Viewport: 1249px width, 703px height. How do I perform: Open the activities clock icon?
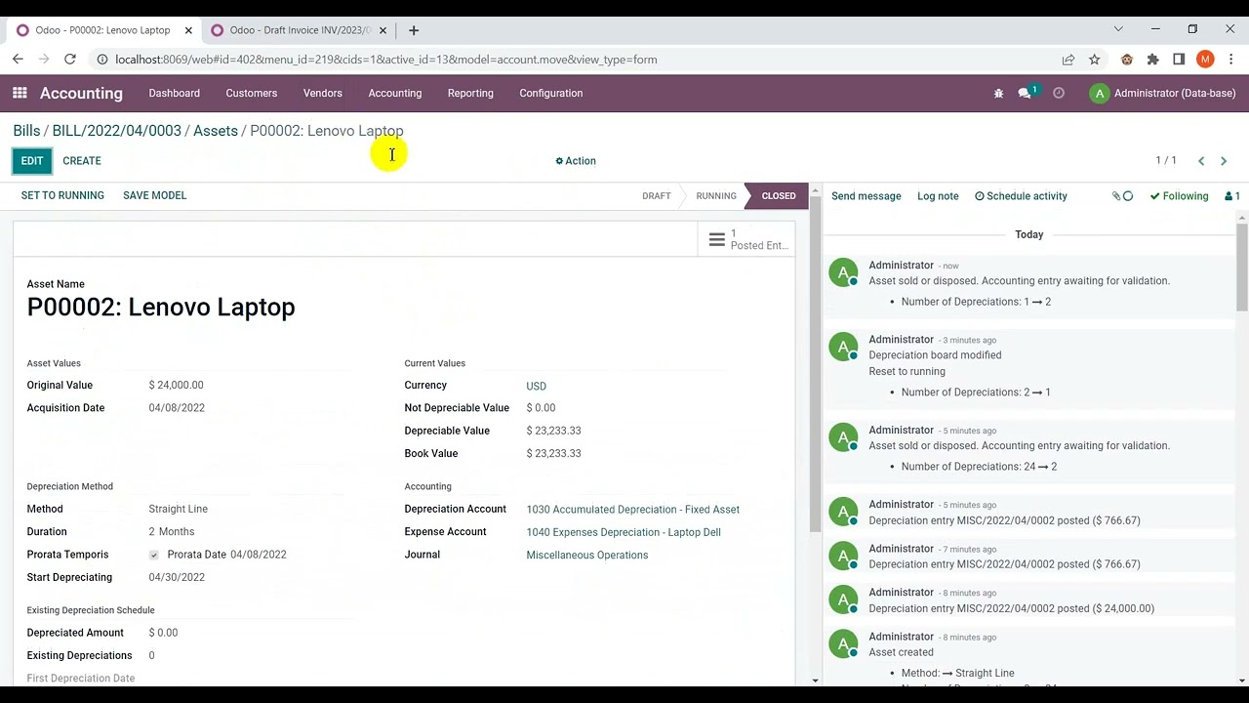click(x=1059, y=94)
